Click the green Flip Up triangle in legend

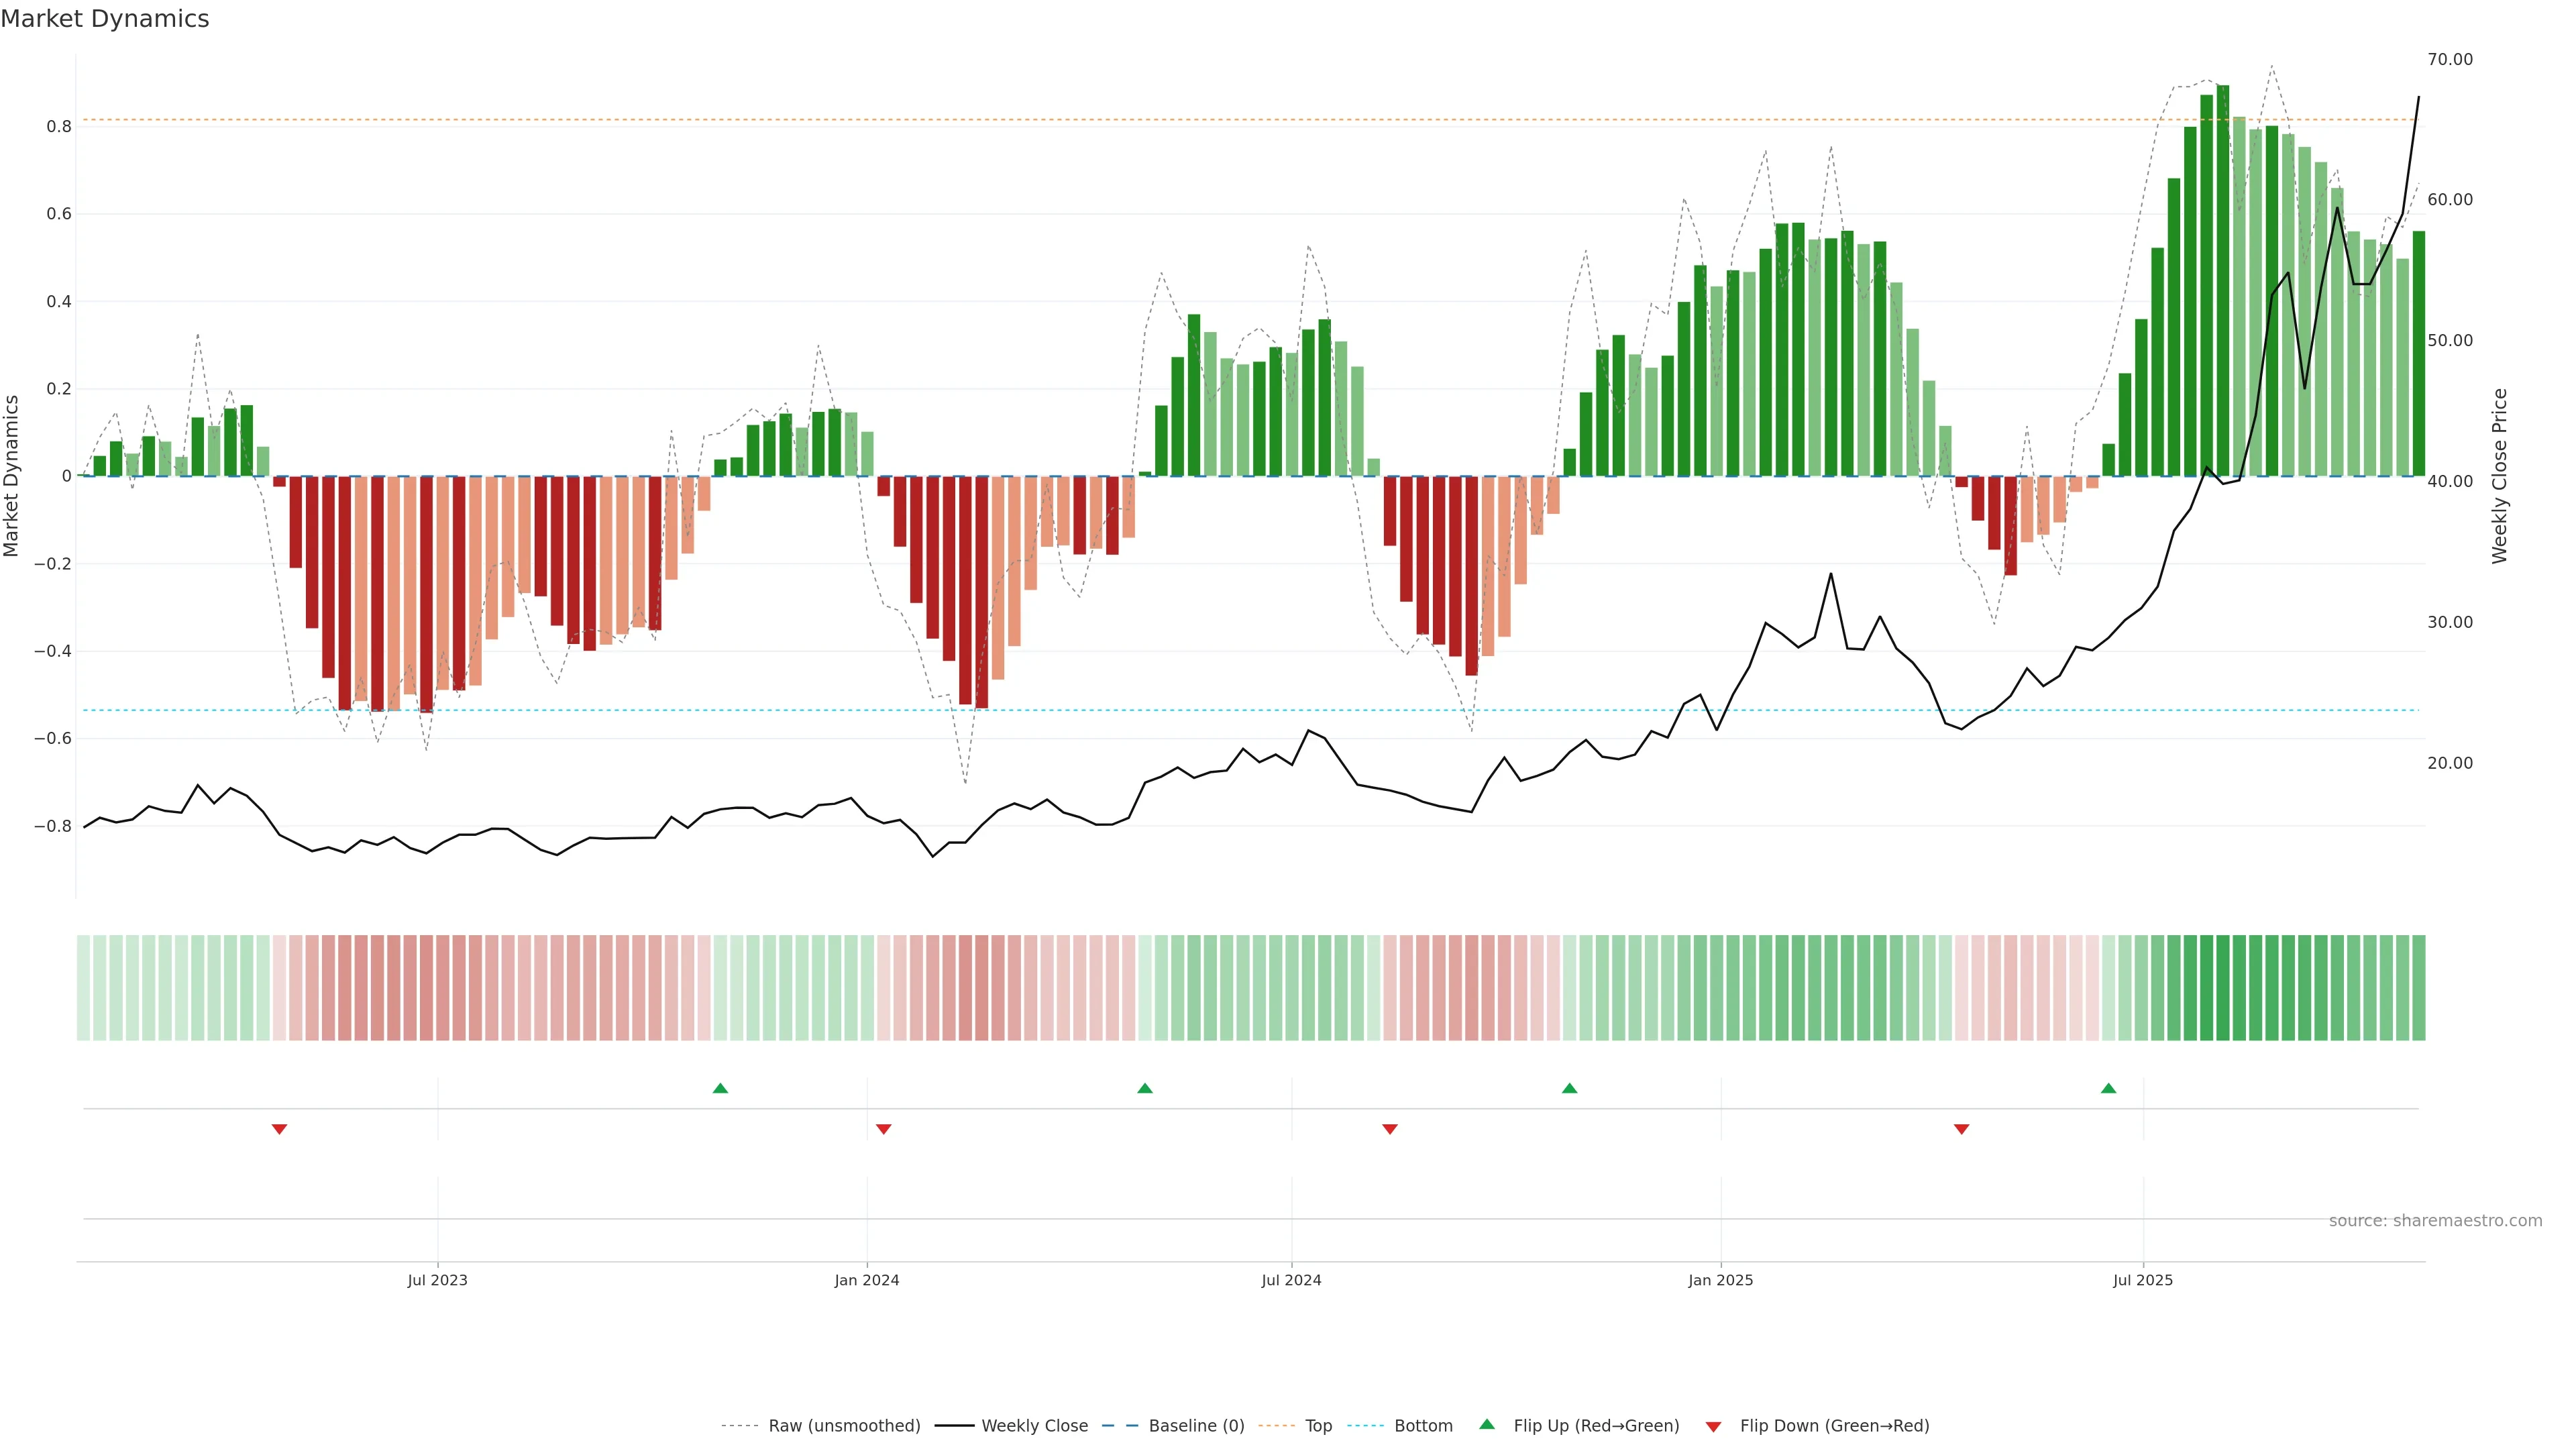[x=1487, y=1424]
